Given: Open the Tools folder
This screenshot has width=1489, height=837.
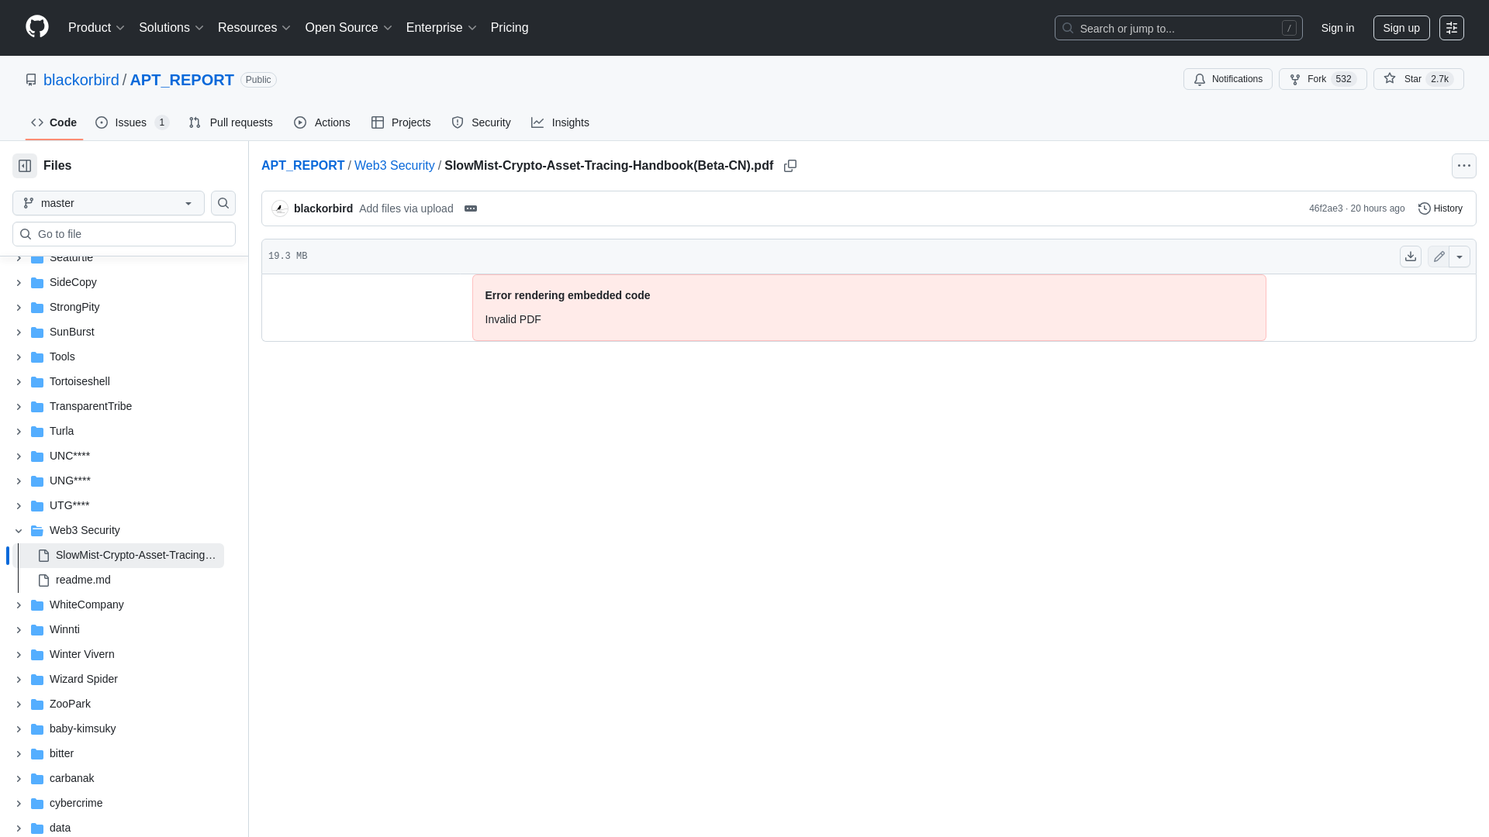Looking at the screenshot, I should 62,356.
